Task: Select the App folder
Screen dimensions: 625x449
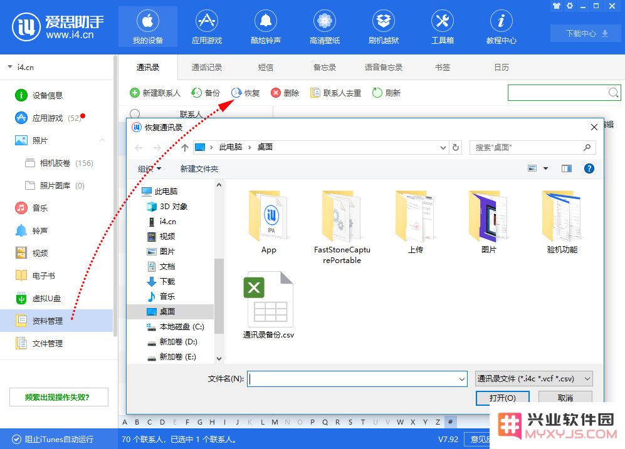Action: coord(268,222)
